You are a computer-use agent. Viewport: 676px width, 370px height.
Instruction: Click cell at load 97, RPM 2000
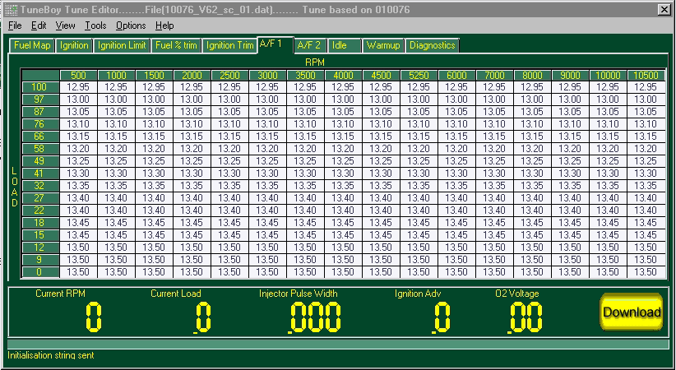click(x=192, y=99)
